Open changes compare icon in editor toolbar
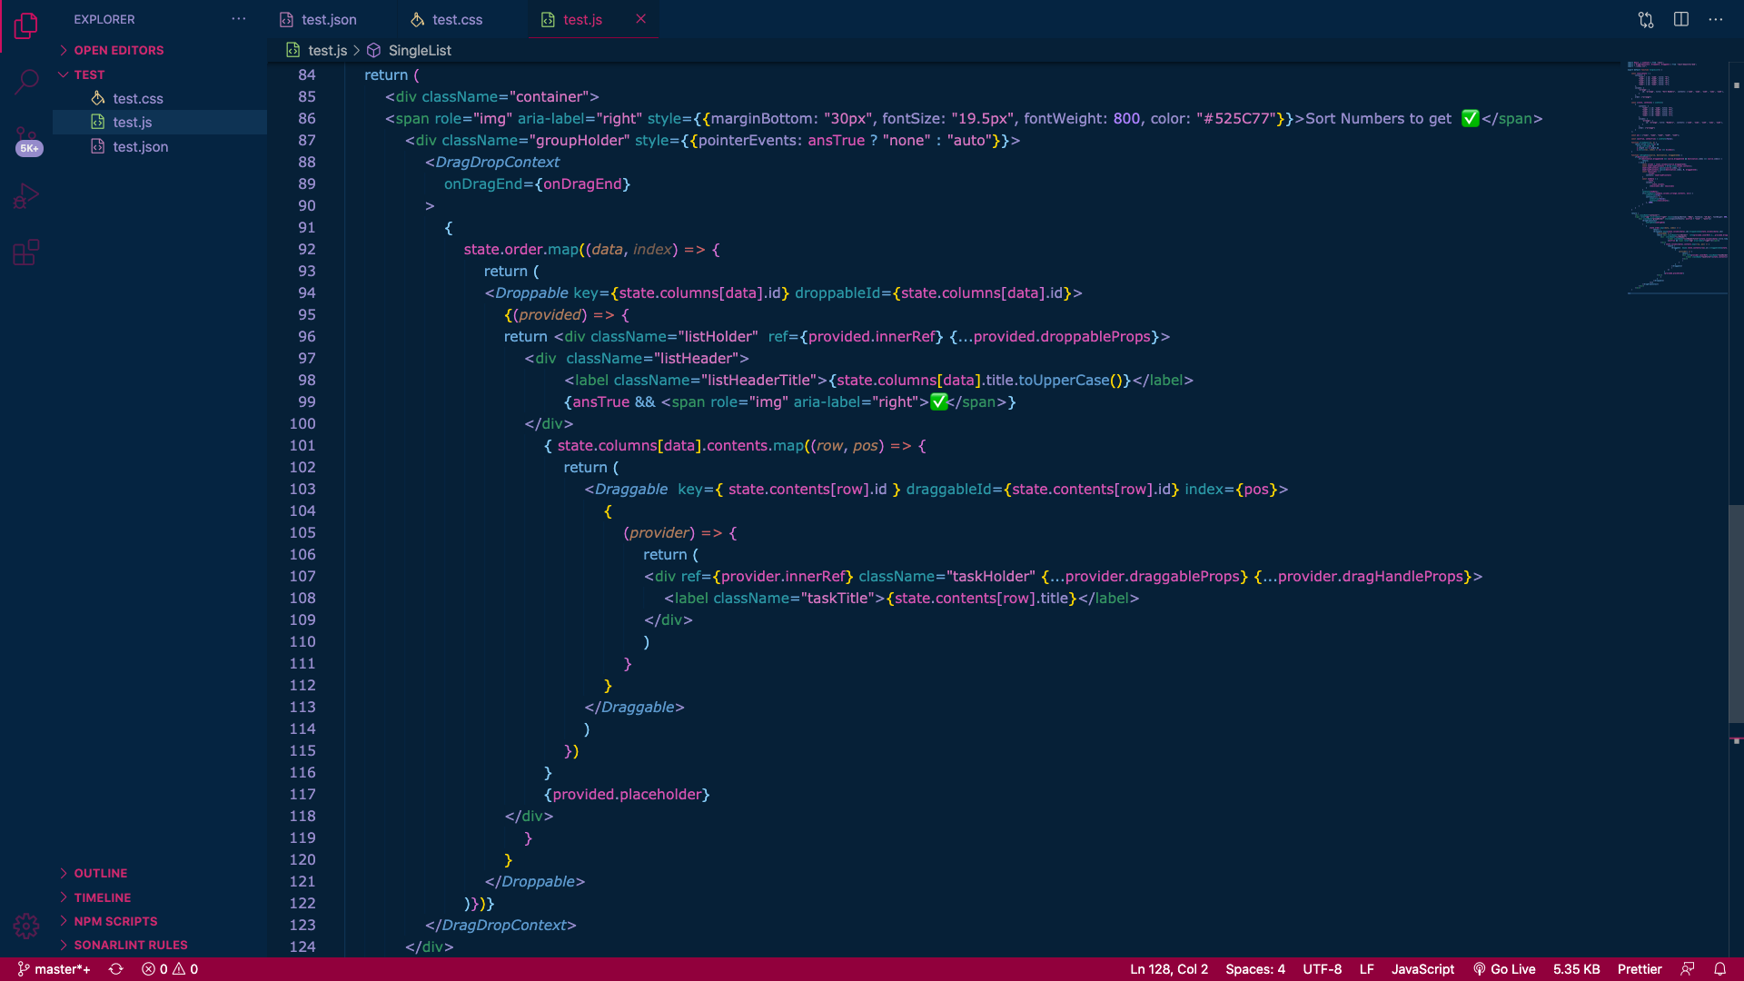Image resolution: width=1744 pixels, height=981 pixels. (x=1646, y=19)
